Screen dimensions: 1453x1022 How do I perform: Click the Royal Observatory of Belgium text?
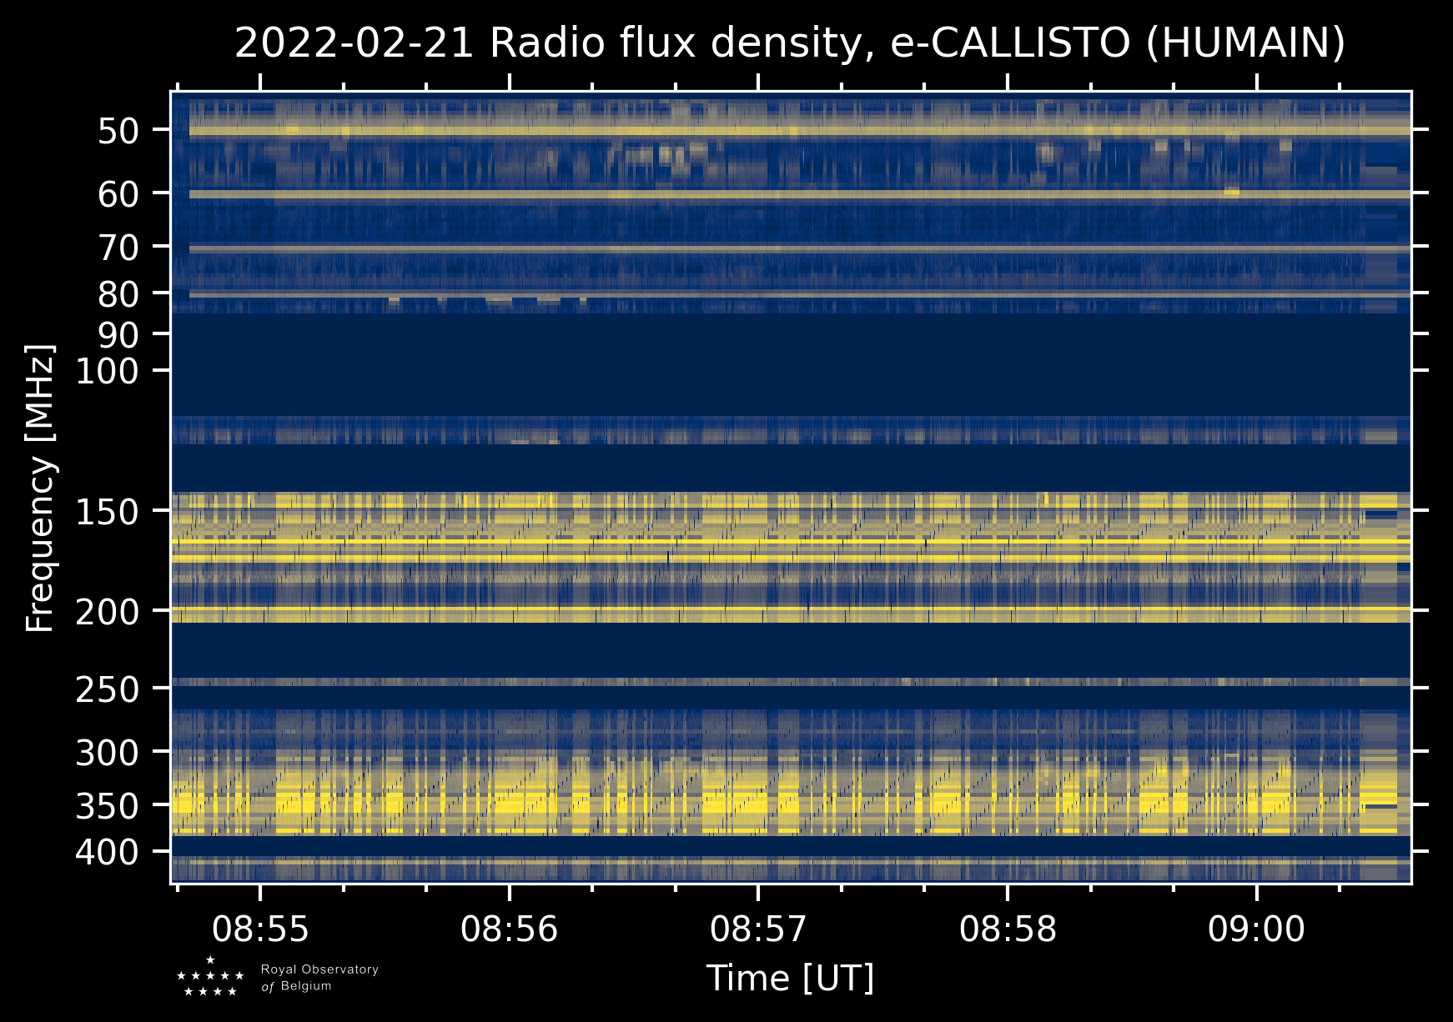click(319, 978)
